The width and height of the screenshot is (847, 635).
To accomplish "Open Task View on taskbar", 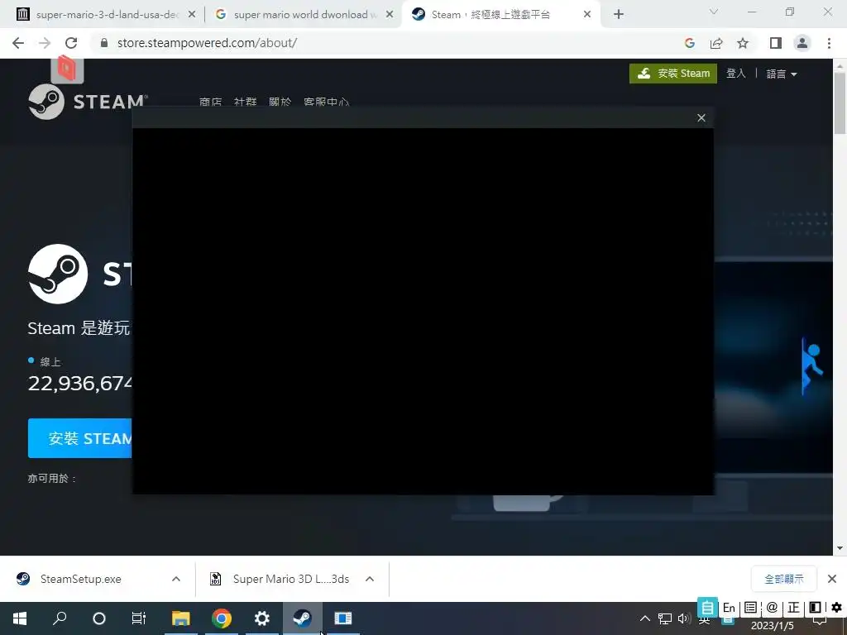I will (x=139, y=618).
